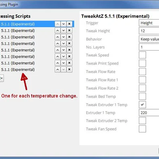
Task: Click the Tweak Height field containing 12
Action: pyautogui.click(x=149, y=31)
